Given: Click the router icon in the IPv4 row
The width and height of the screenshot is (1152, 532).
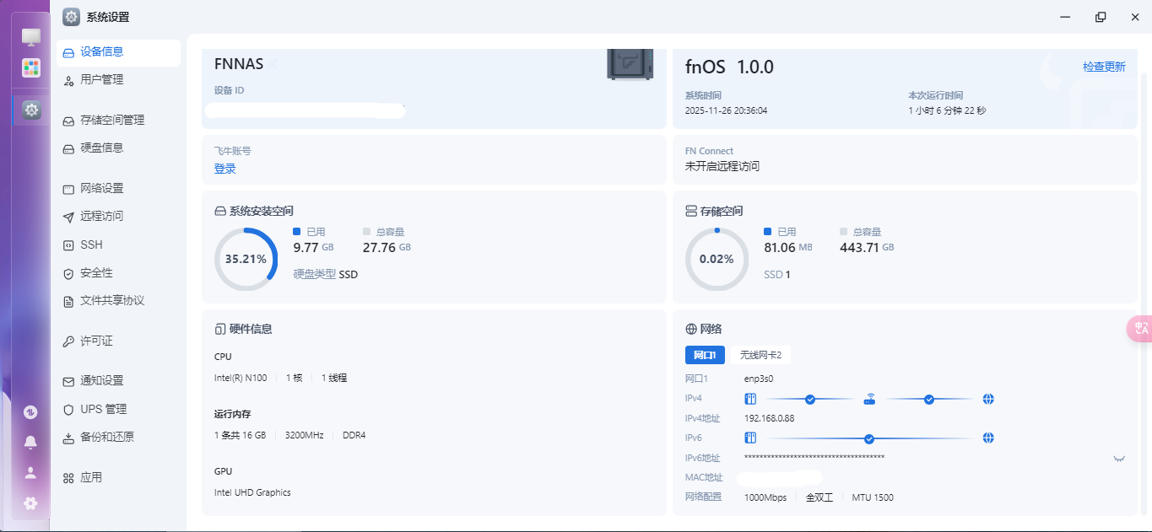Looking at the screenshot, I should [869, 399].
